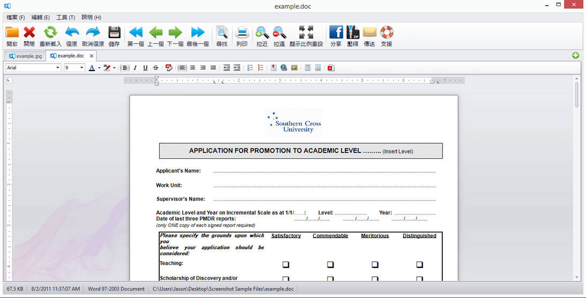
Task: Align text right
Action: (203, 67)
